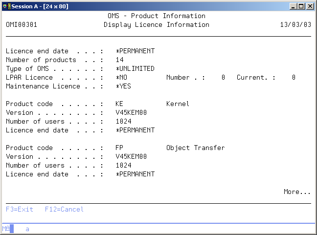Image resolution: width=317 pixels, height=235 pixels.
Task: Click the 13/03/03 date in header
Action: click(x=295, y=25)
